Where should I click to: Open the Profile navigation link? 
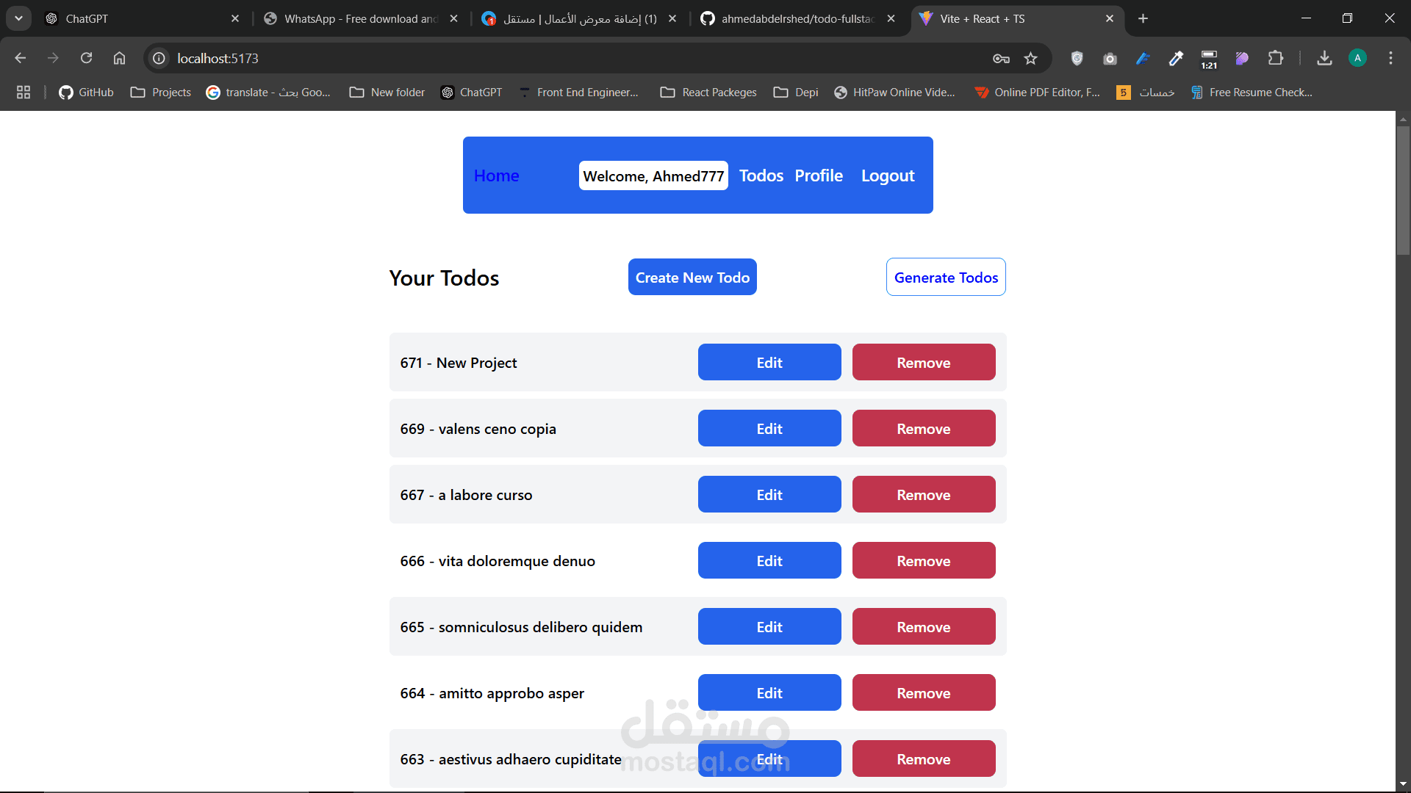point(819,175)
